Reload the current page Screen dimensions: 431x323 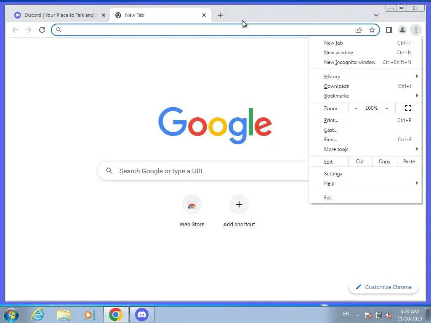click(42, 30)
